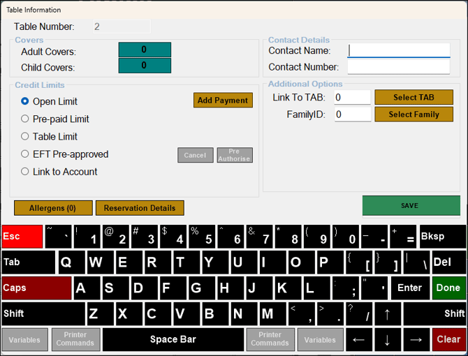Viewport: 468px width, 356px height.
Task: Choose the Table Limit radio button
Action: (x=25, y=137)
